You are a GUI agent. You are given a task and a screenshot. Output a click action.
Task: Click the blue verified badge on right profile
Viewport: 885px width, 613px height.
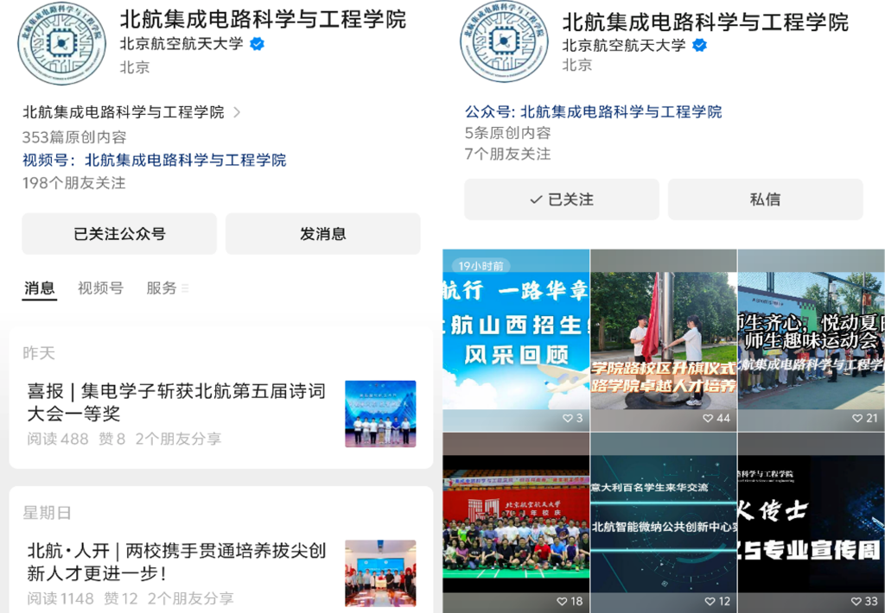tap(699, 45)
